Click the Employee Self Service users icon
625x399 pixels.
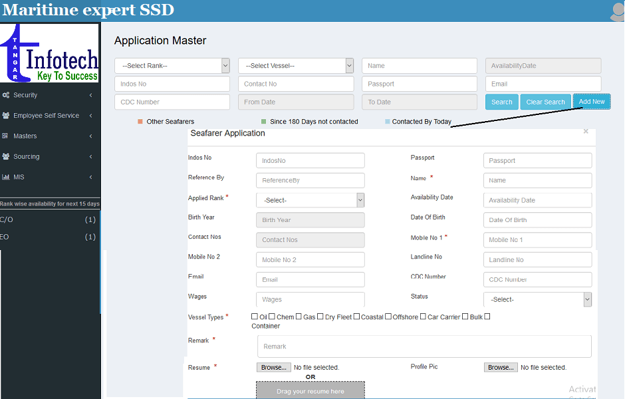[x=6, y=116]
